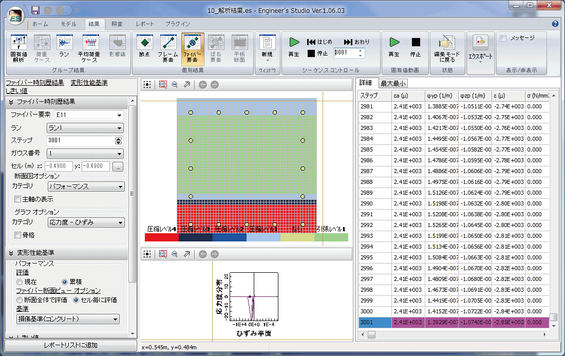Switch to 最大最小 tab
Viewport: 565px width, 356px height.
pyautogui.click(x=393, y=84)
